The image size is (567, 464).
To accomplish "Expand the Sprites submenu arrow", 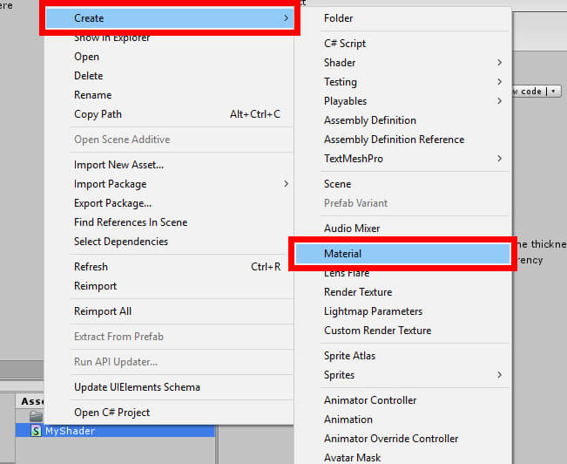I will [x=499, y=375].
